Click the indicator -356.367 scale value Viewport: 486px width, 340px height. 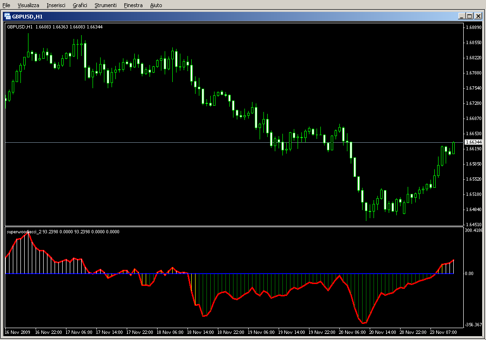[x=473, y=324]
